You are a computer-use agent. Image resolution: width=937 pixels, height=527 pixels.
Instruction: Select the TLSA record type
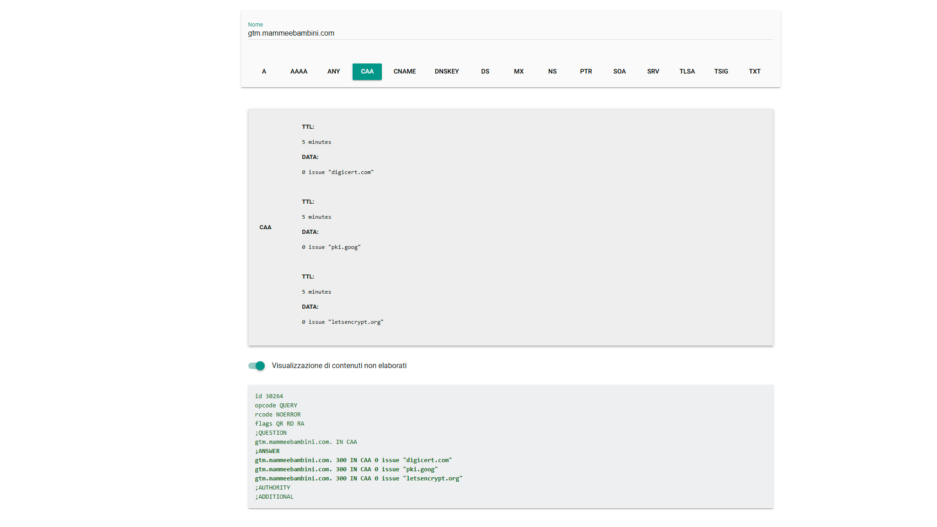click(x=687, y=72)
